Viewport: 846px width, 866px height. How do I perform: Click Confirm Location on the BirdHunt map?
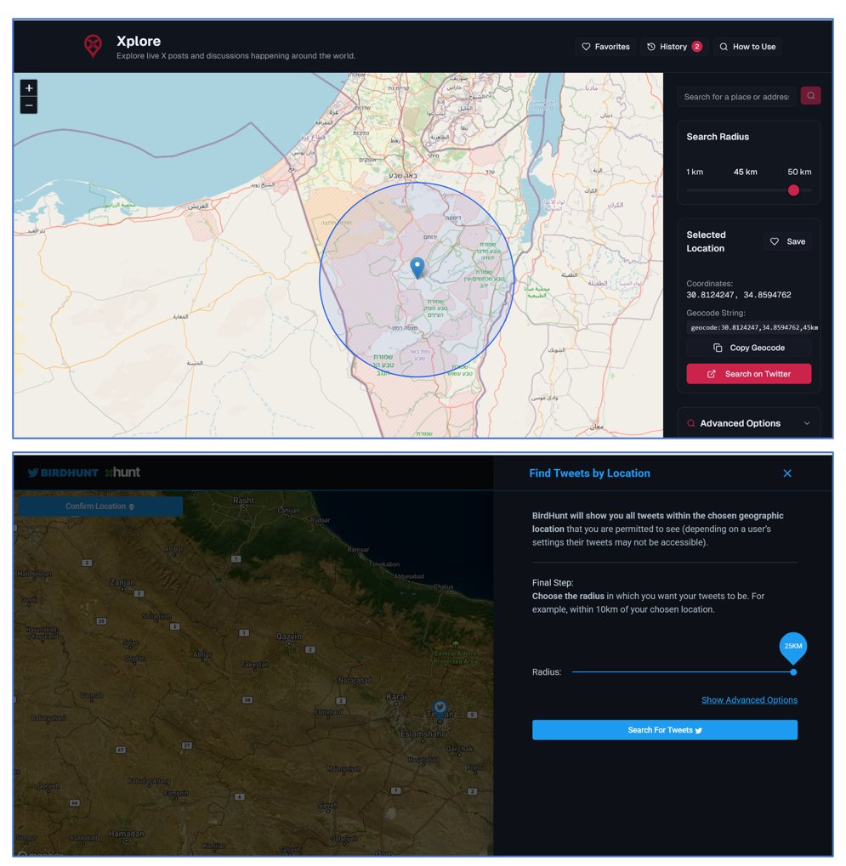[x=99, y=505]
